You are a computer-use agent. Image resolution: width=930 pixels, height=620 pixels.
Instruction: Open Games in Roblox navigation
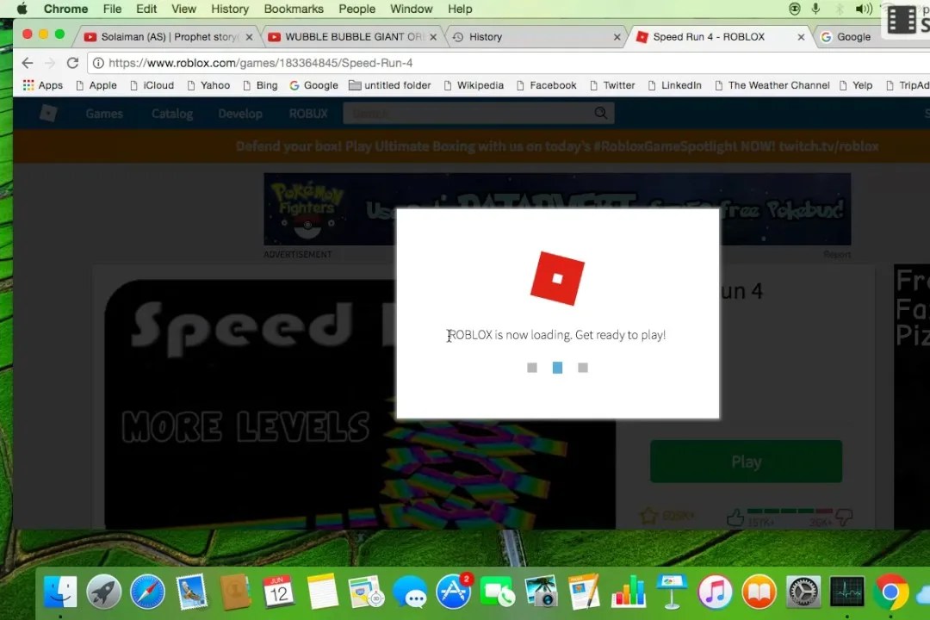[x=104, y=114]
